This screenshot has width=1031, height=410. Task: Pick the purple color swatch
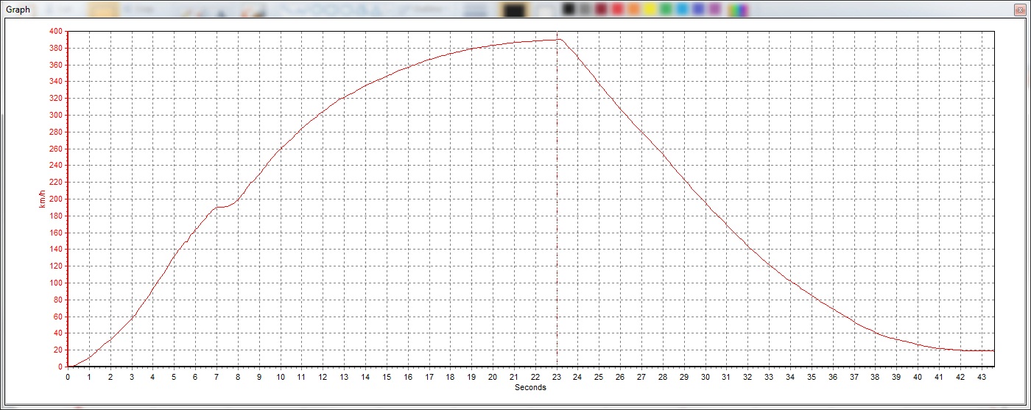[714, 10]
